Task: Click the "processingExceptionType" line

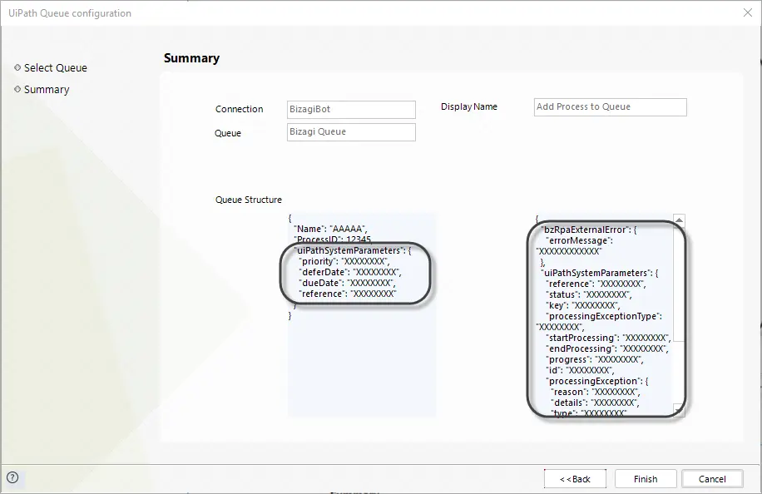Action: (604, 316)
